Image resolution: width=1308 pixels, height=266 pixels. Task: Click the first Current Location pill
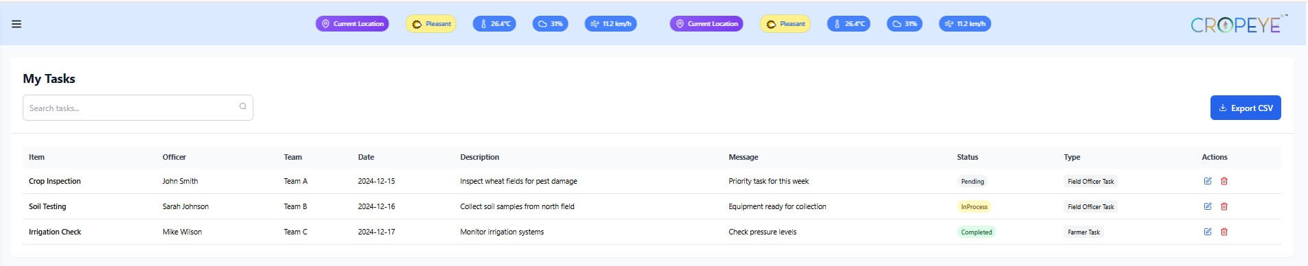[352, 24]
